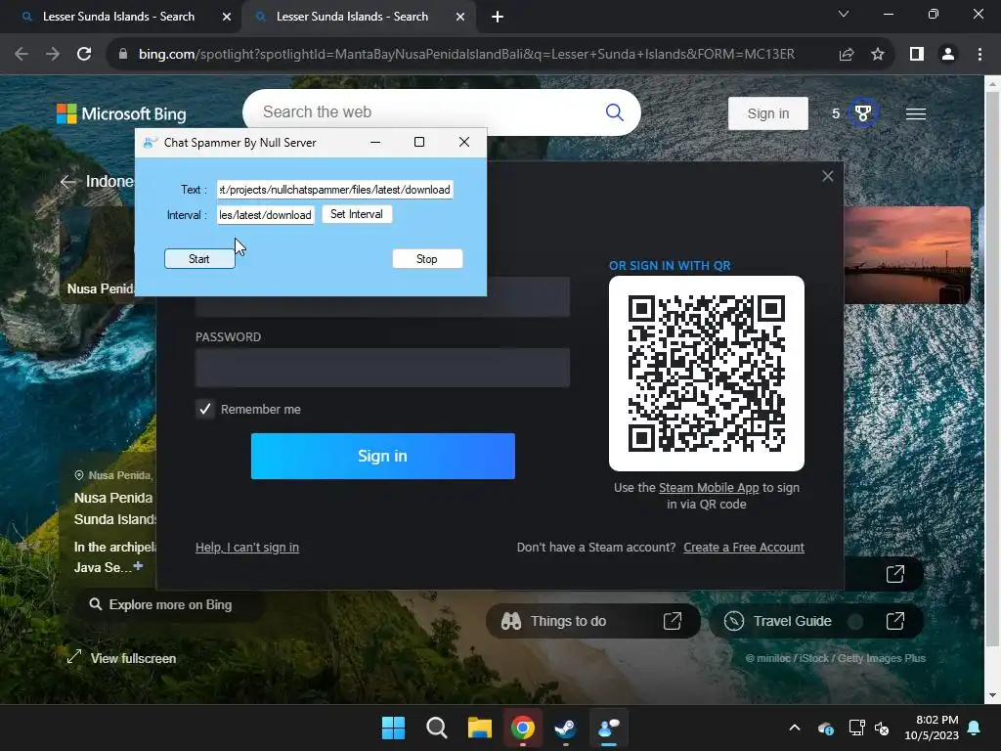This screenshot has height=751, width=1001.
Task: Open Chrome profile icon
Action: tap(948, 55)
